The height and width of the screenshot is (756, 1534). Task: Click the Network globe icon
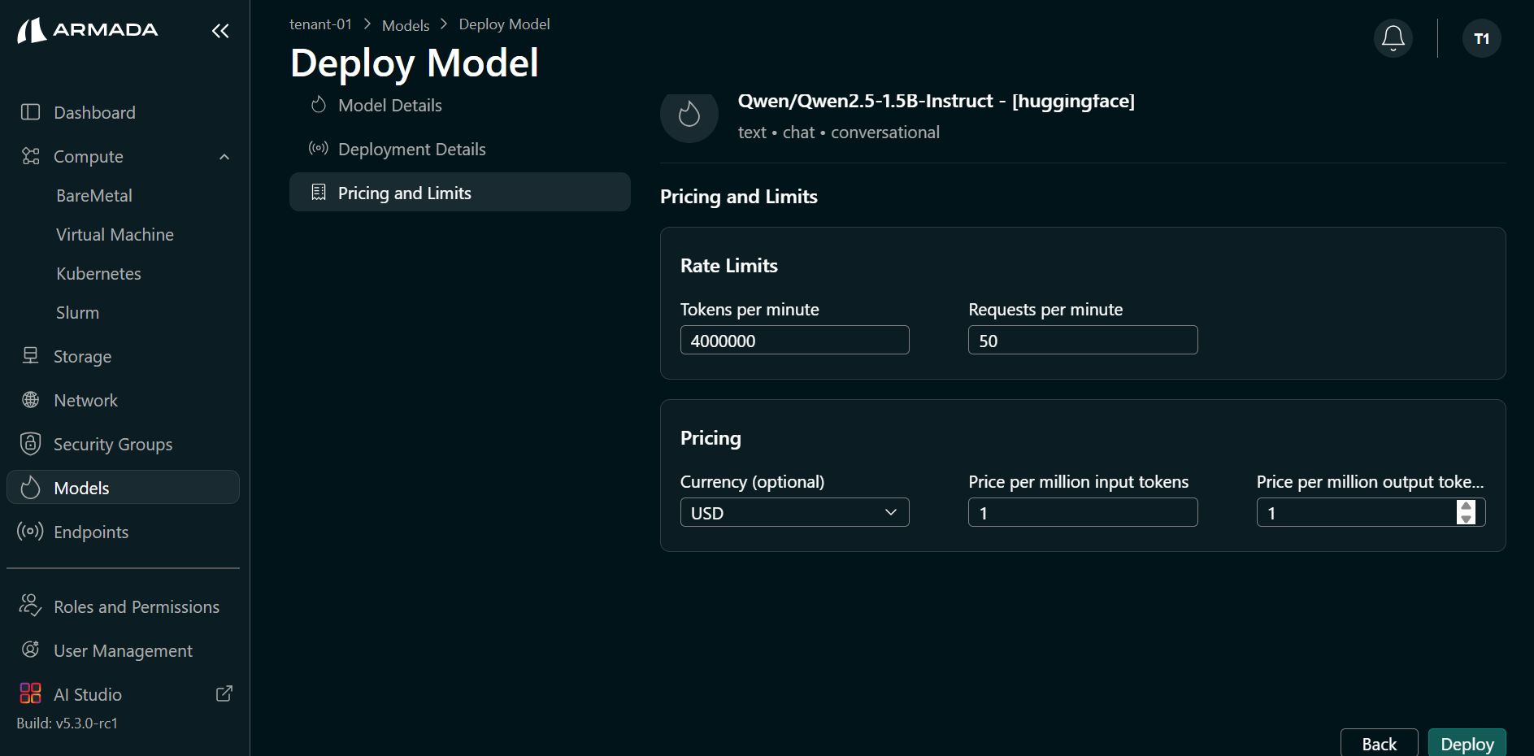point(30,400)
